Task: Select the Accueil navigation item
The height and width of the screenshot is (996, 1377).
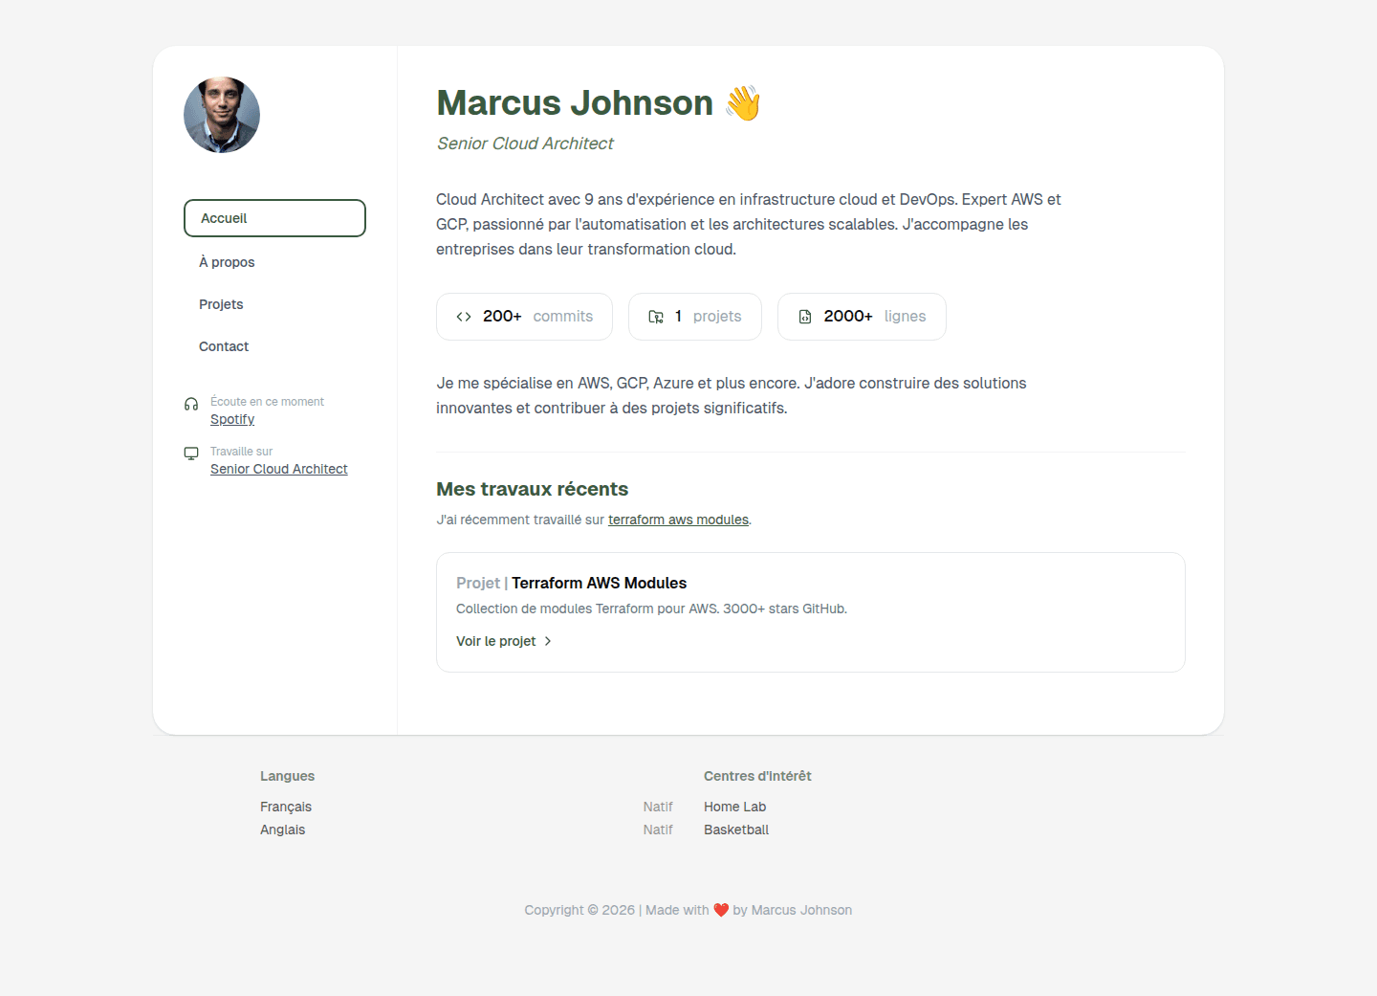Action: 274,218
